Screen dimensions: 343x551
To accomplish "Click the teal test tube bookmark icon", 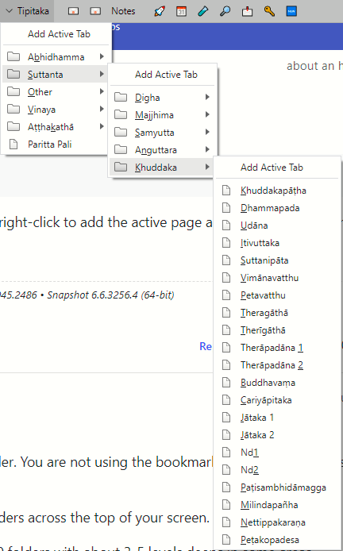I will [x=203, y=11].
